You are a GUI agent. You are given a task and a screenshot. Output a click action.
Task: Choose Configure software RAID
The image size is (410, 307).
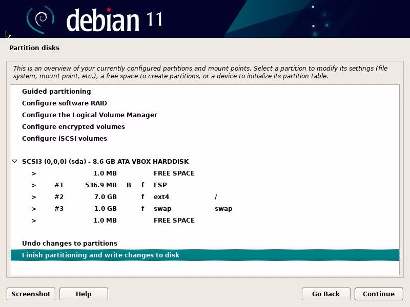pos(204,103)
